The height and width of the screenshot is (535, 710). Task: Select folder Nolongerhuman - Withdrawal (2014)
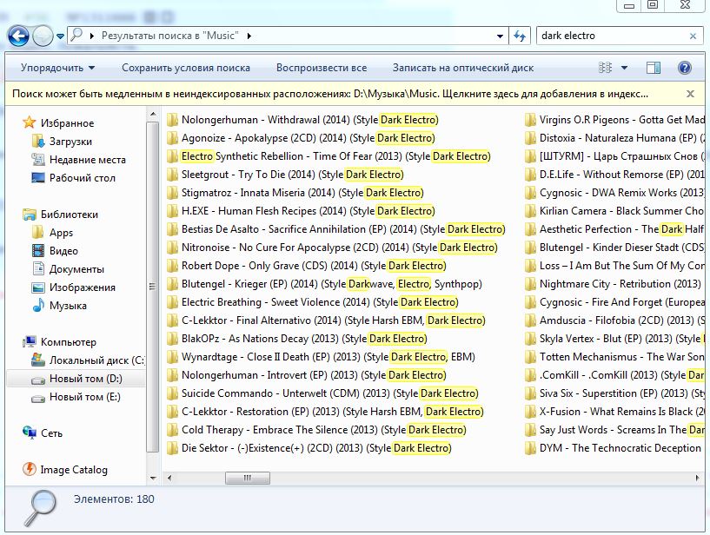pyautogui.click(x=302, y=120)
